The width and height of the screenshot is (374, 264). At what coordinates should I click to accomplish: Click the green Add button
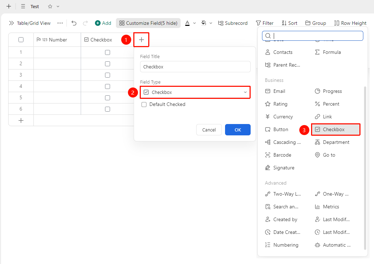[103, 23]
